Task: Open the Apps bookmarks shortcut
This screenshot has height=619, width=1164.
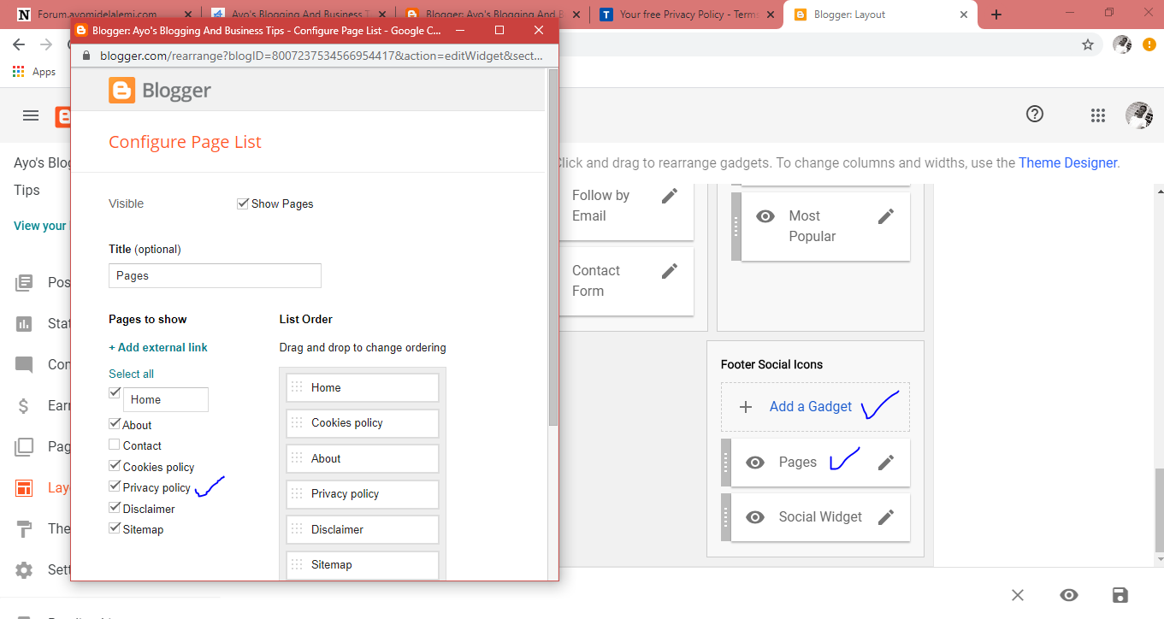Action: pyautogui.click(x=34, y=72)
